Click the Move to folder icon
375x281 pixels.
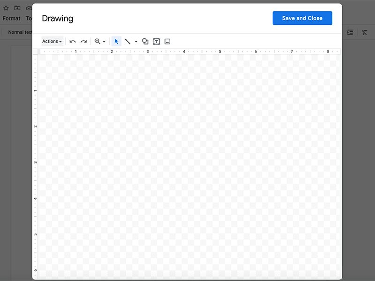18,7
